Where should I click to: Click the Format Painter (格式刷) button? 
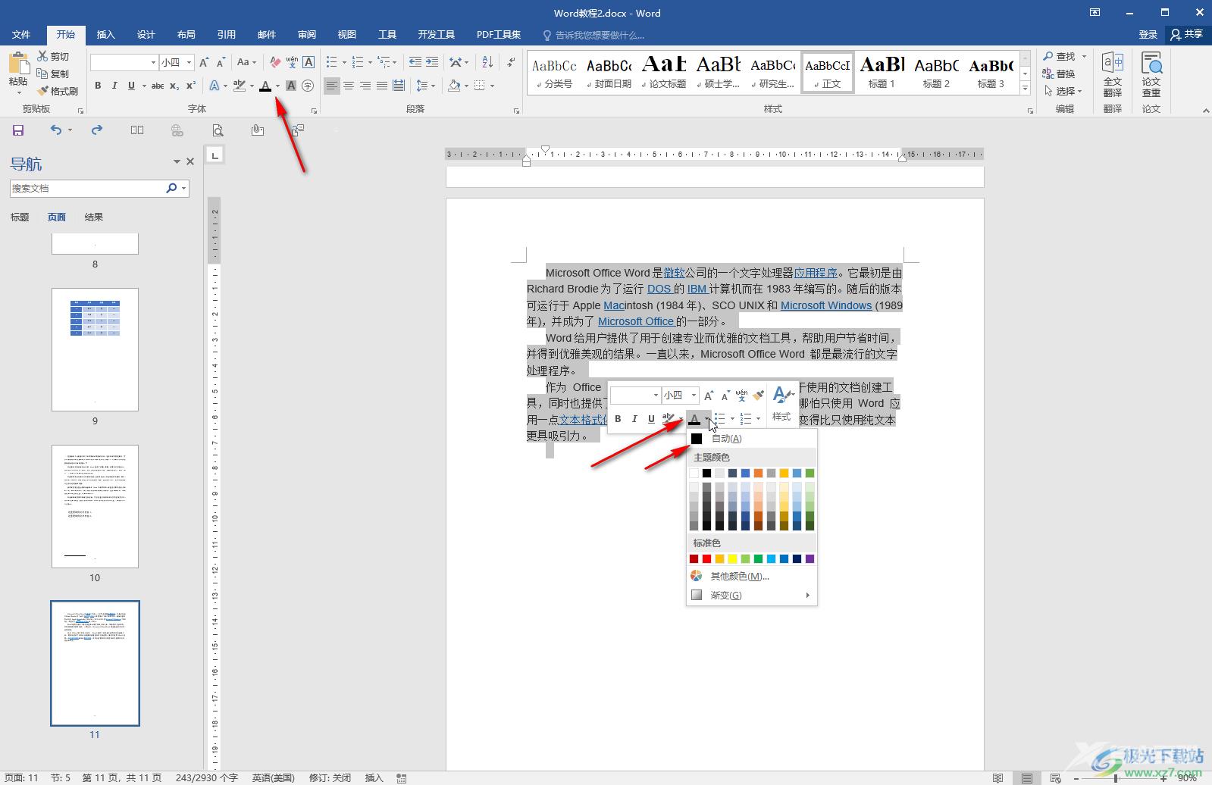pyautogui.click(x=58, y=91)
